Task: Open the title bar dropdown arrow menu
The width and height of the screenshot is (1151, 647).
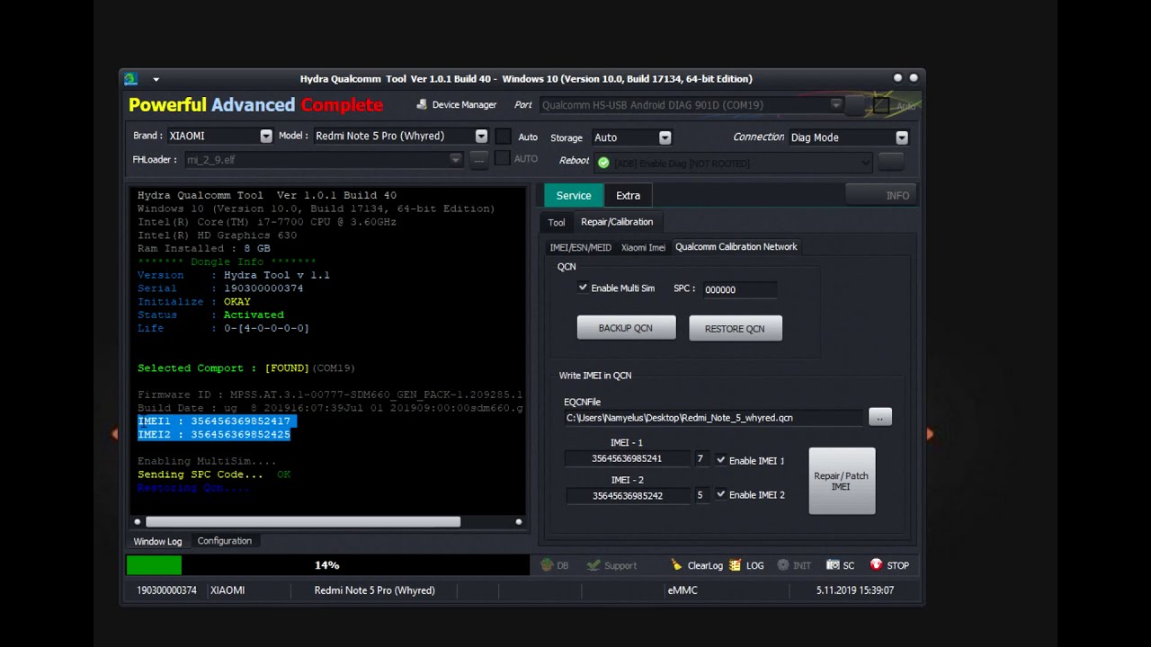Action: pyautogui.click(x=156, y=79)
